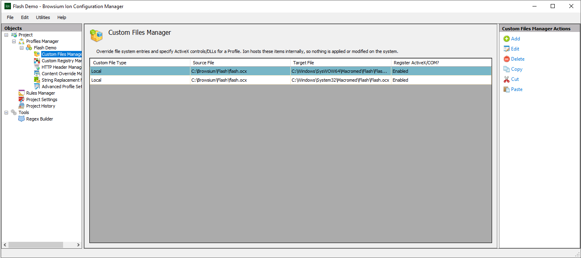Click the Tools gears icon

[14, 112]
